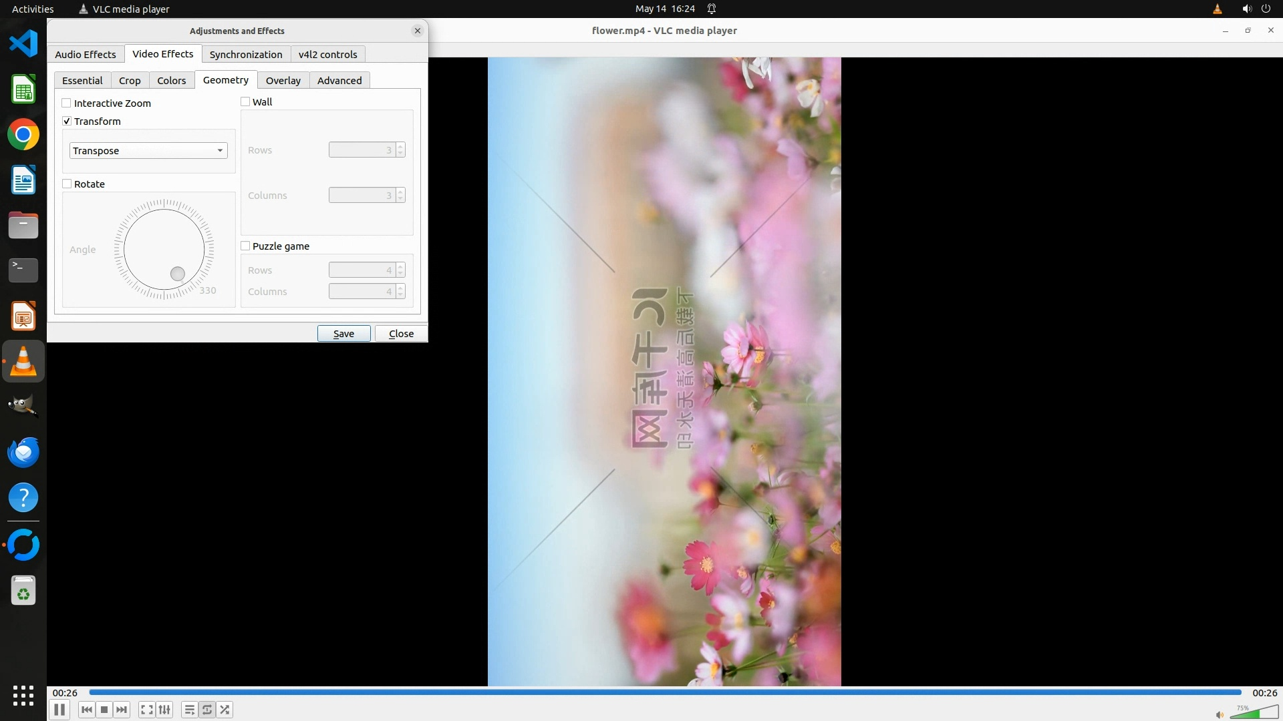Show the playlist view
This screenshot has width=1283, height=721.
[x=189, y=710]
